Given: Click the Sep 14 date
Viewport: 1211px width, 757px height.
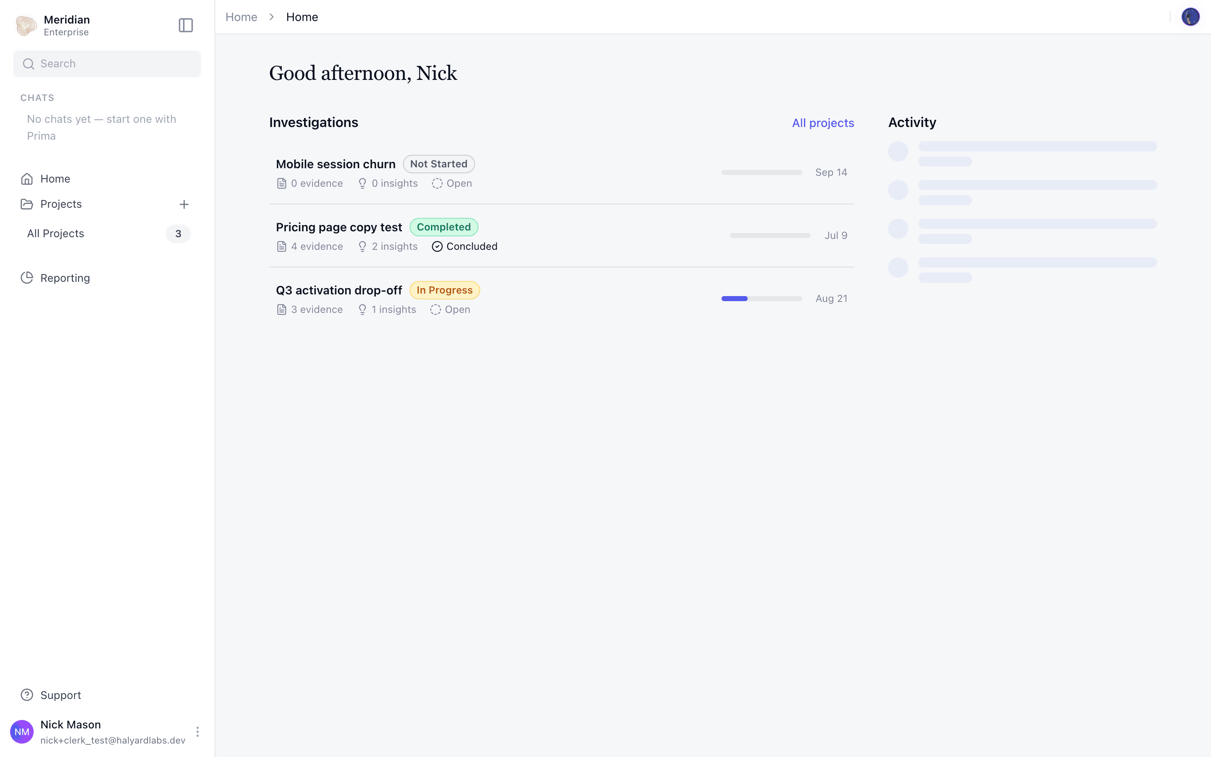Looking at the screenshot, I should [831, 172].
